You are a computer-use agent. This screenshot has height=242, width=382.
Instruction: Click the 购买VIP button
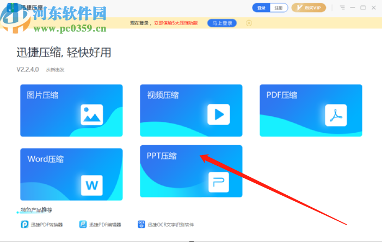[x=309, y=8]
